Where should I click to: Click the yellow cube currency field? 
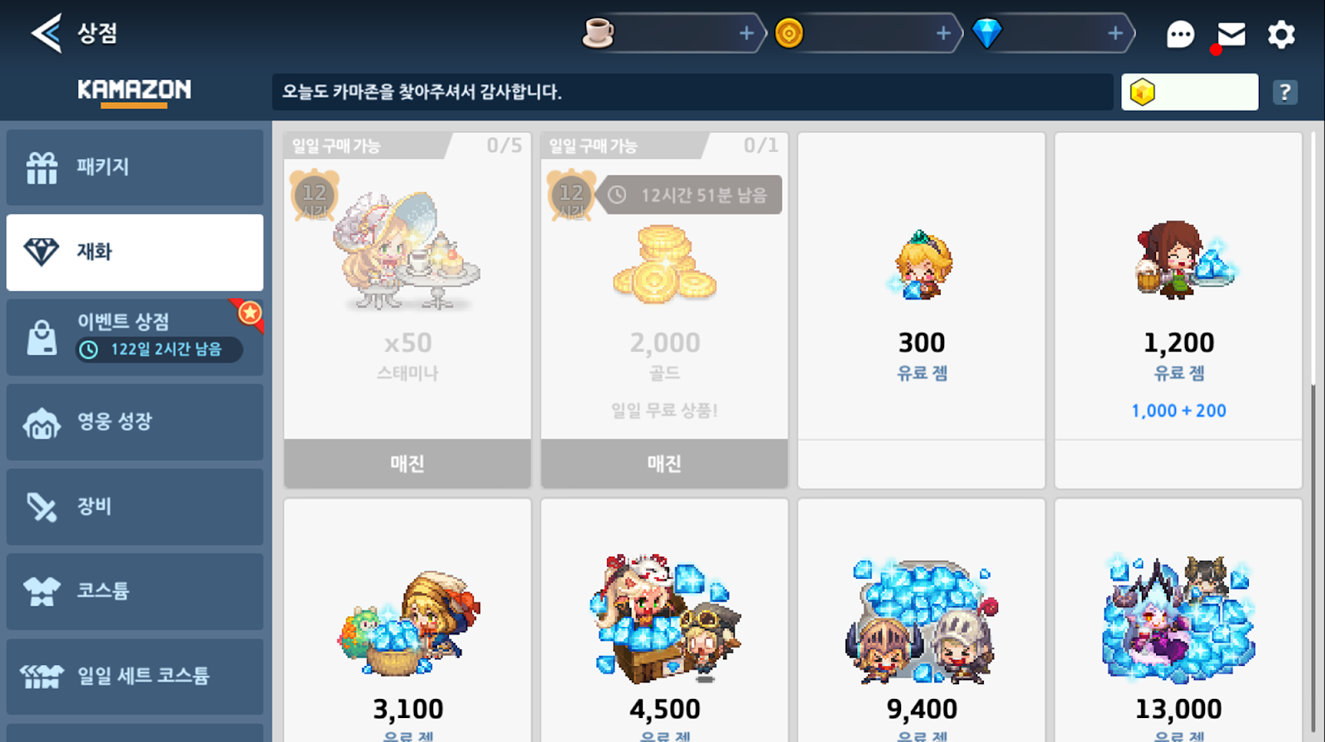point(1190,92)
